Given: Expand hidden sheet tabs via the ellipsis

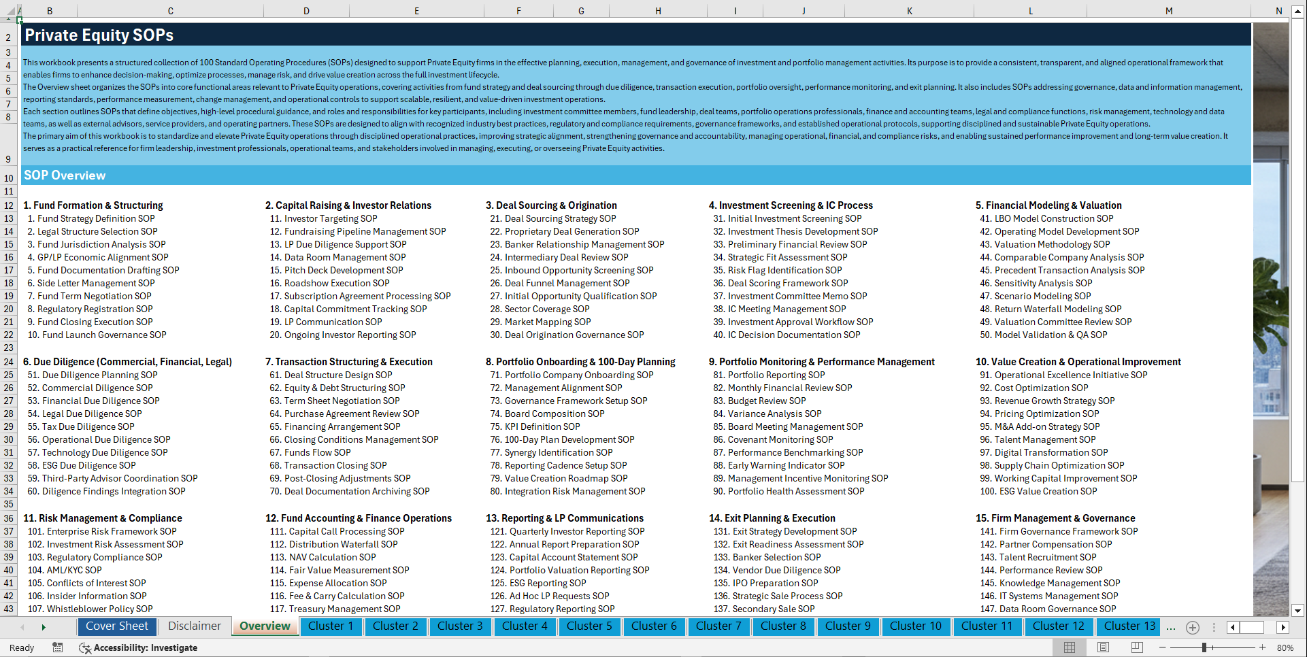Looking at the screenshot, I should (1171, 627).
